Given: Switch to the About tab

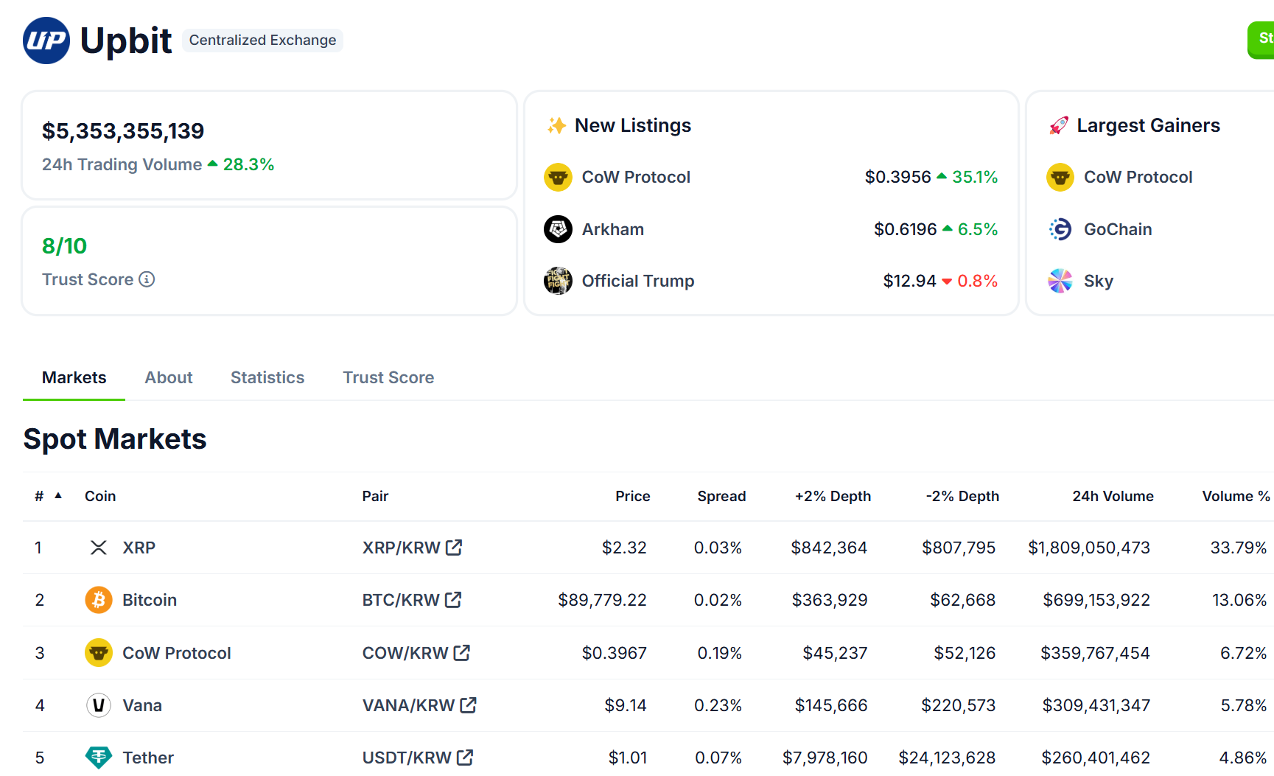Looking at the screenshot, I should (169, 377).
